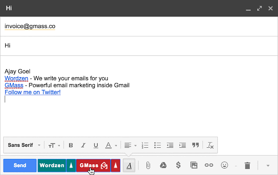This screenshot has width=278, height=175.
Task: Close the compose window
Action: click(270, 8)
